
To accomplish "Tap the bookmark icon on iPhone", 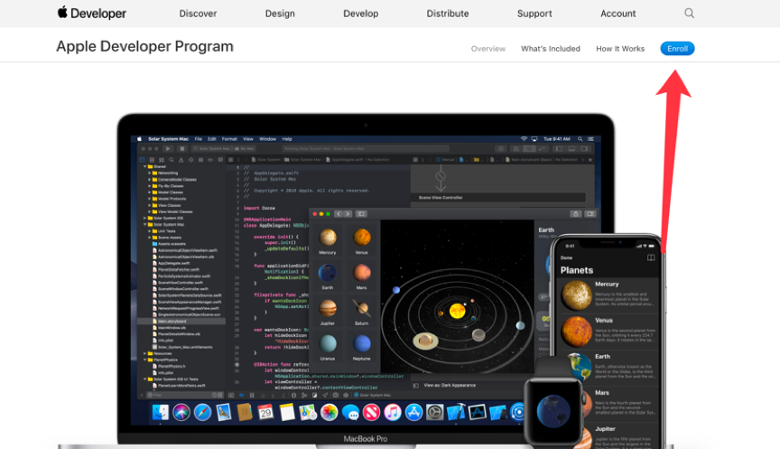I will tap(651, 257).
